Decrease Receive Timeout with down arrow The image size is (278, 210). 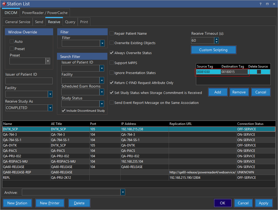[216, 42]
